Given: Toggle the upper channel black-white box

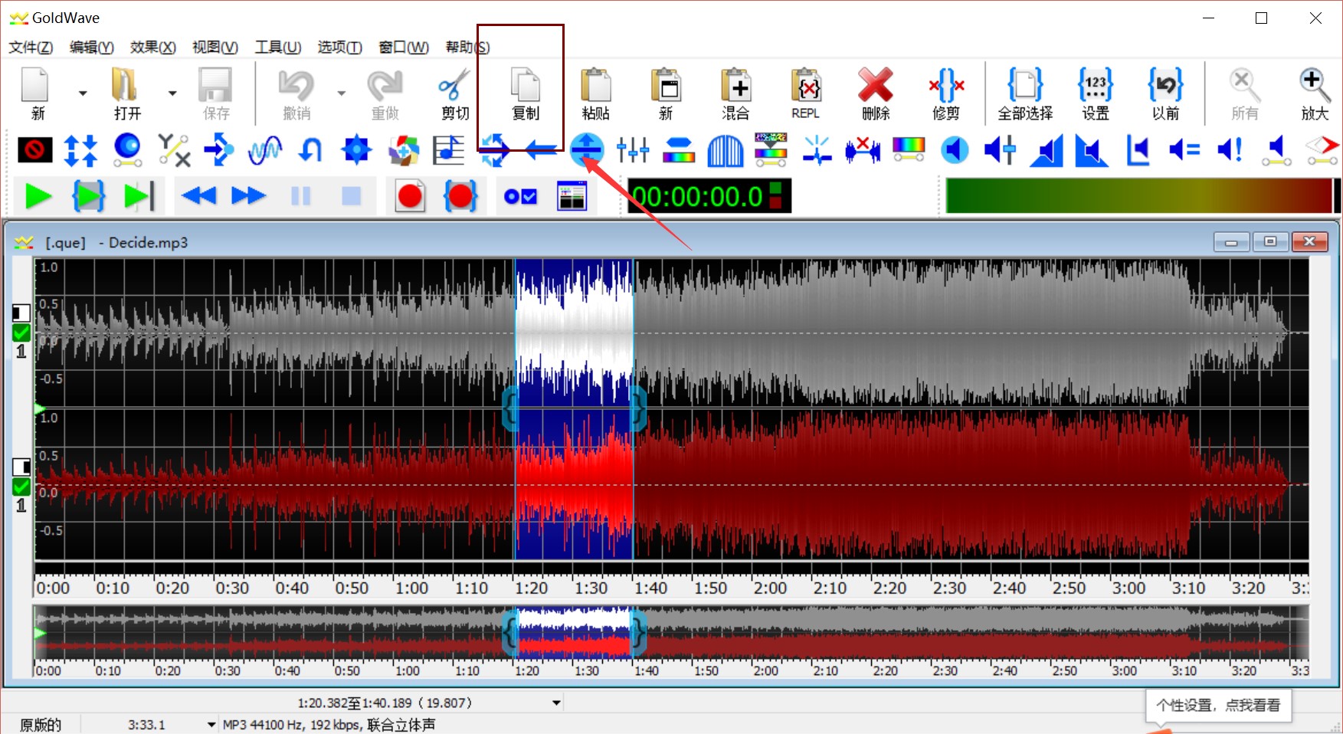Looking at the screenshot, I should tap(21, 313).
